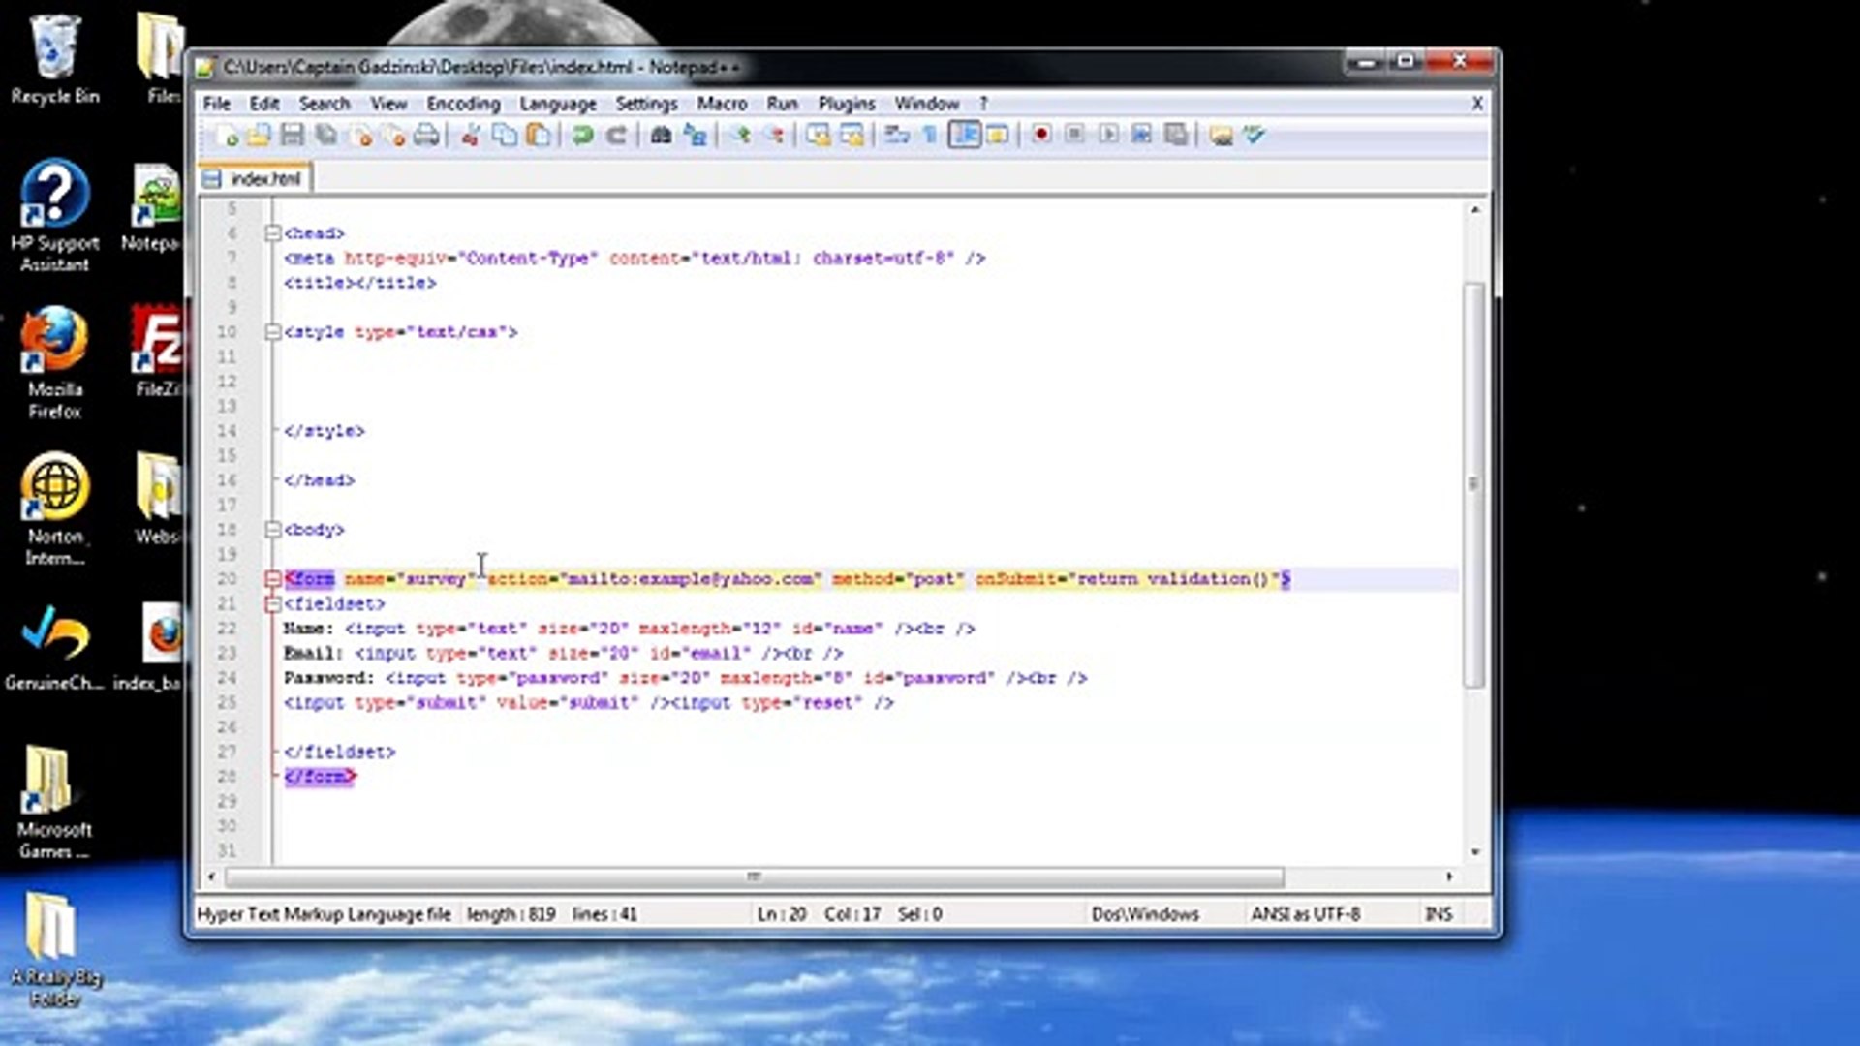The width and height of the screenshot is (1860, 1046).
Task: Click the spell-check checkmark toolbar icon
Action: point(1255,136)
